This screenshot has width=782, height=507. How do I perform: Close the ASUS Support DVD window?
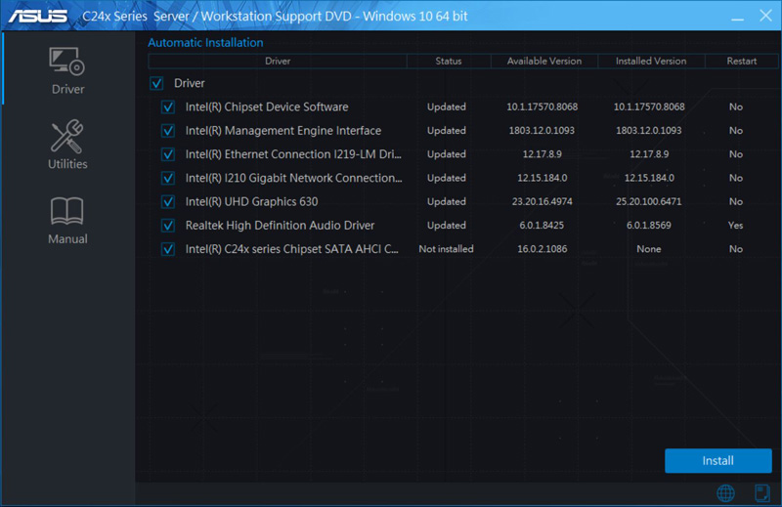(766, 16)
